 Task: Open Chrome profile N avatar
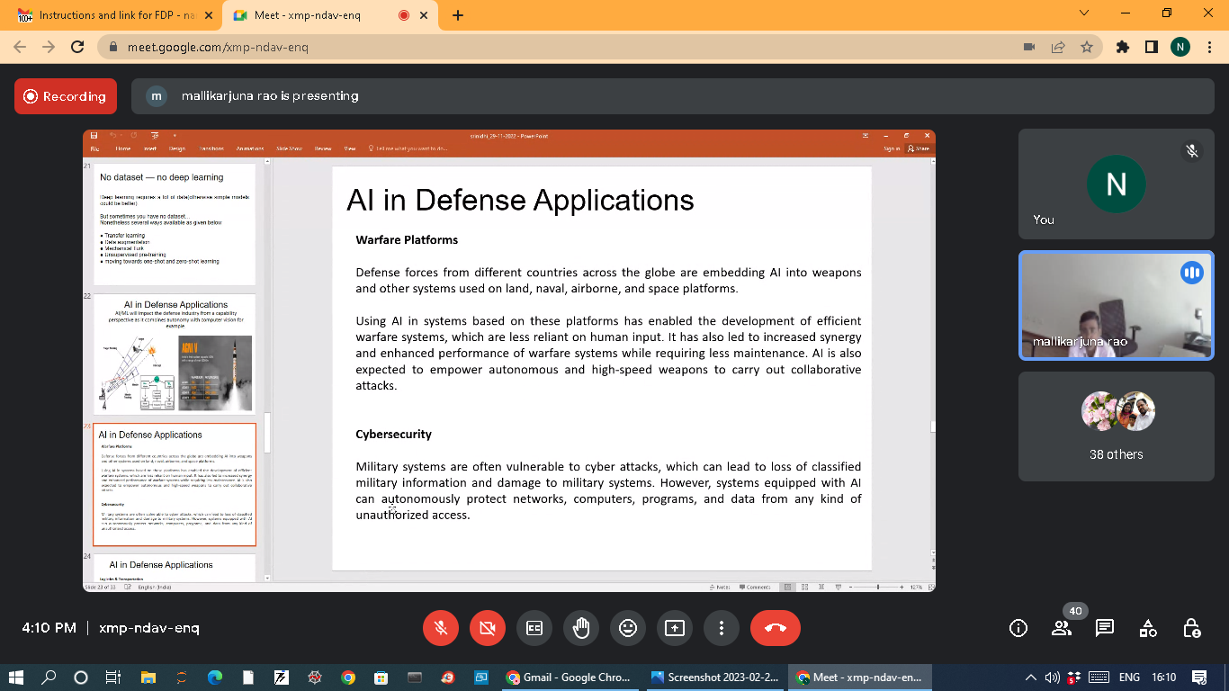coord(1180,47)
